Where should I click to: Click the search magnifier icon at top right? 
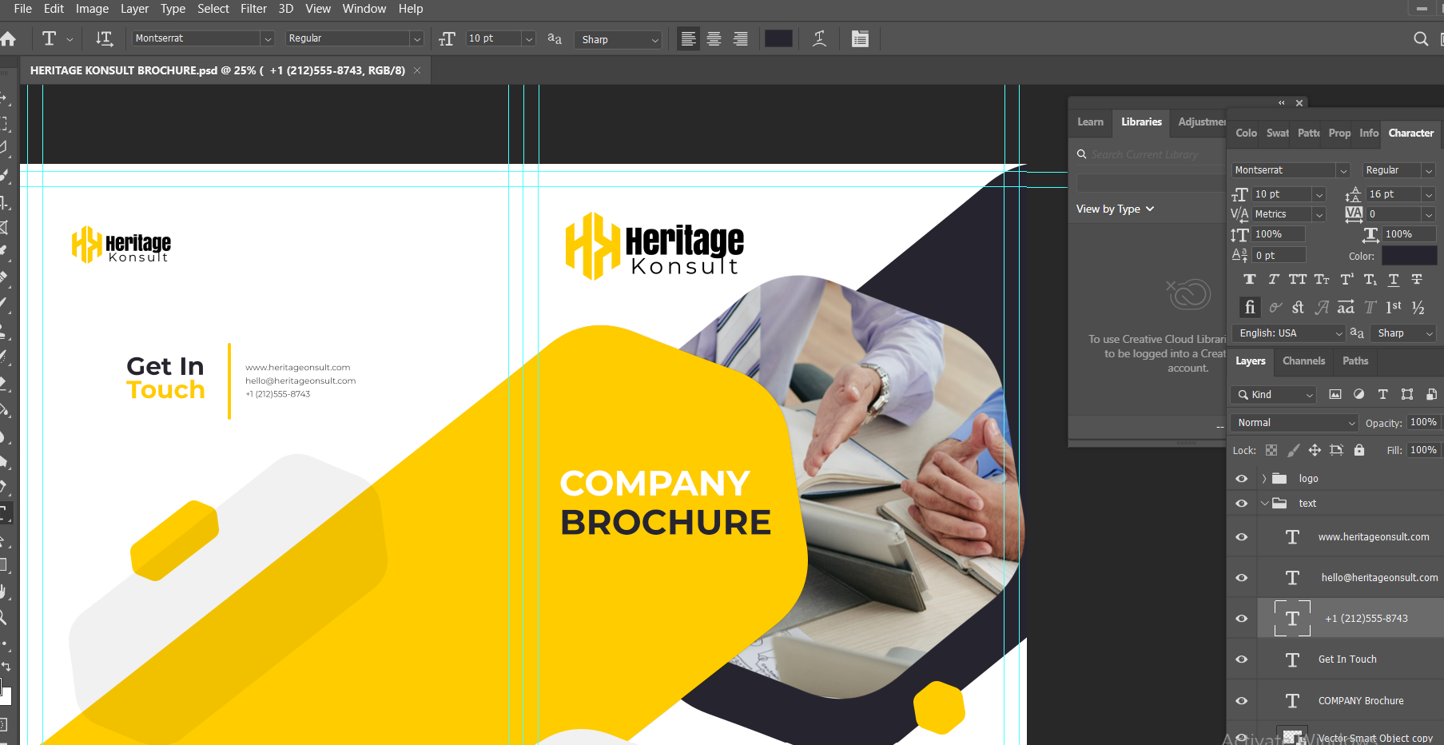(1420, 39)
